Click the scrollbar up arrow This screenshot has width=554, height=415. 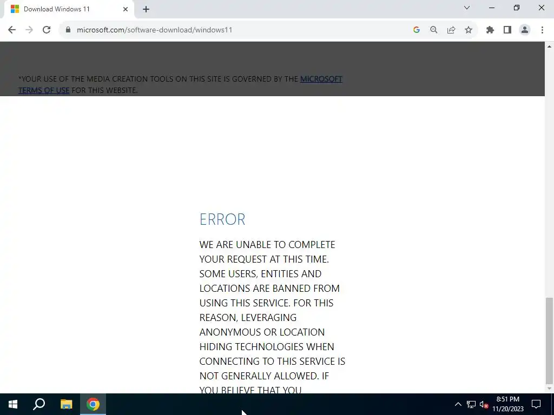[x=549, y=46]
